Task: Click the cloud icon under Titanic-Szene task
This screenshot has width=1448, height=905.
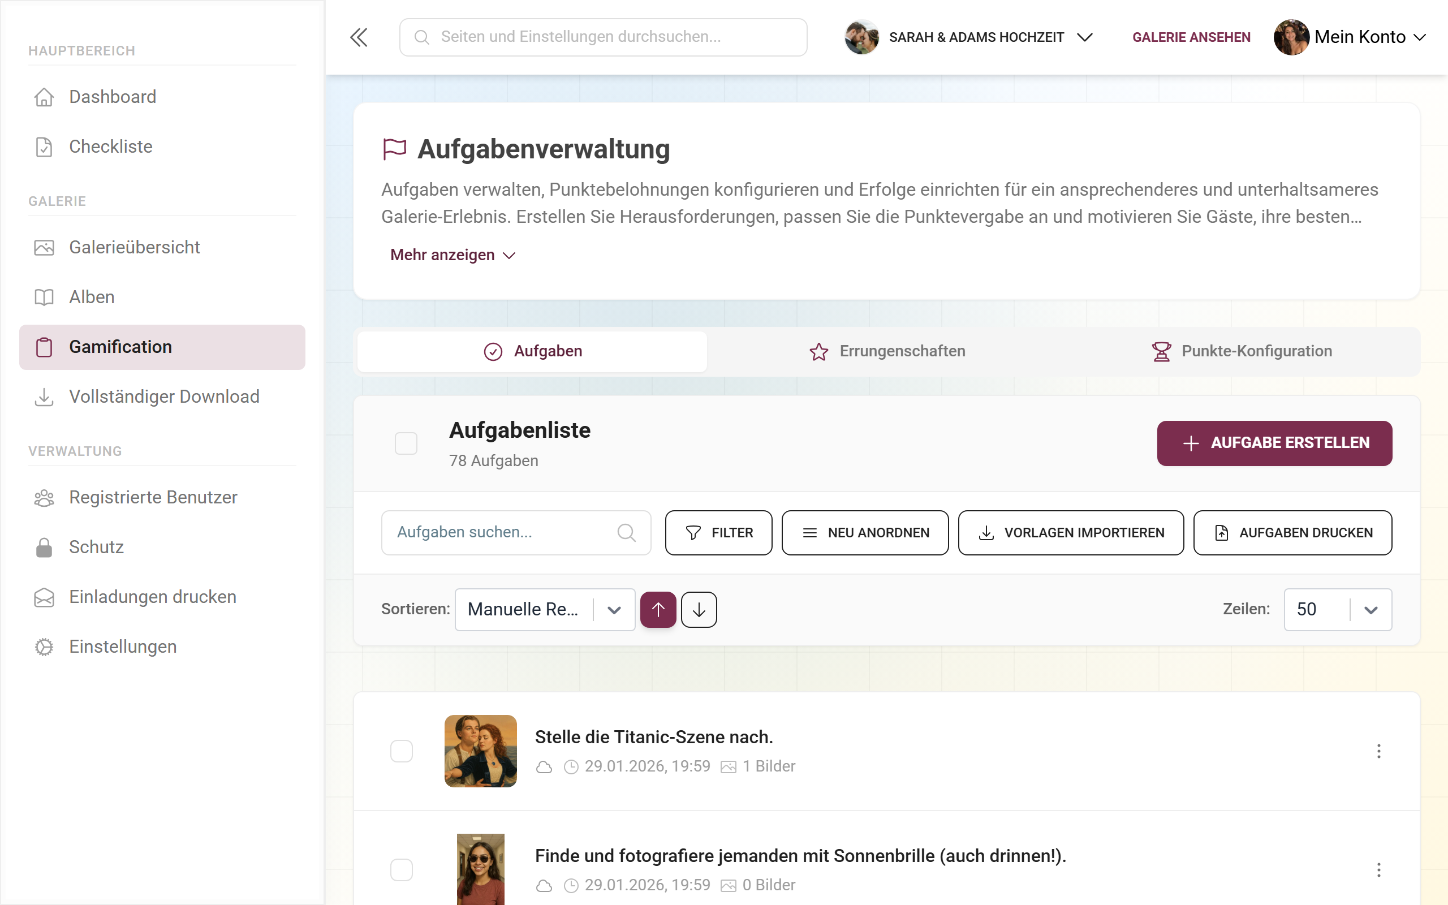Action: [544, 767]
